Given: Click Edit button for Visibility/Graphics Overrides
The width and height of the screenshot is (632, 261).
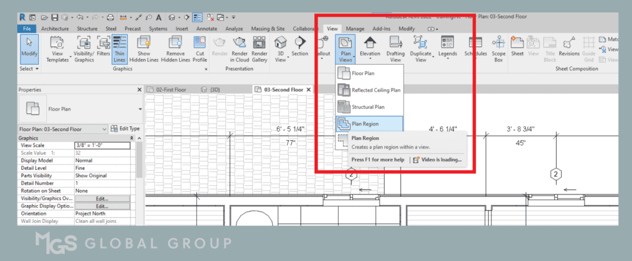Looking at the screenshot, I should (102, 199).
